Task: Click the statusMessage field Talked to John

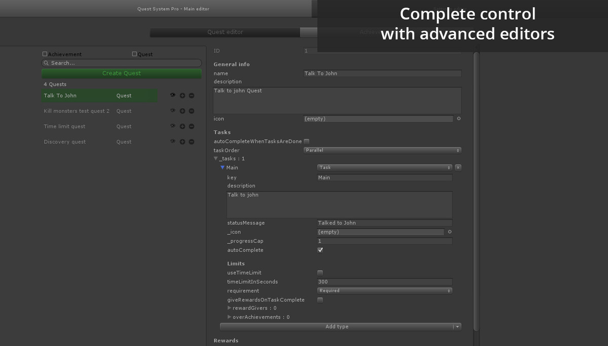Action: pos(385,223)
